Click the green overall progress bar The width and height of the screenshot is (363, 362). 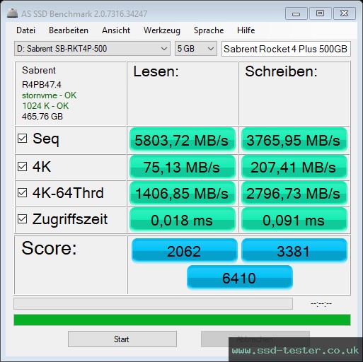pos(182,320)
